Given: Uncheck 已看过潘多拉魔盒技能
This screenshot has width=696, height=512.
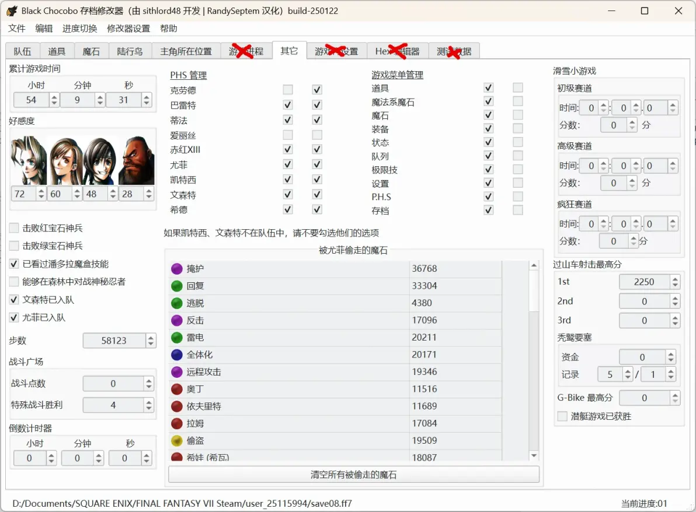Looking at the screenshot, I should pyautogui.click(x=14, y=264).
